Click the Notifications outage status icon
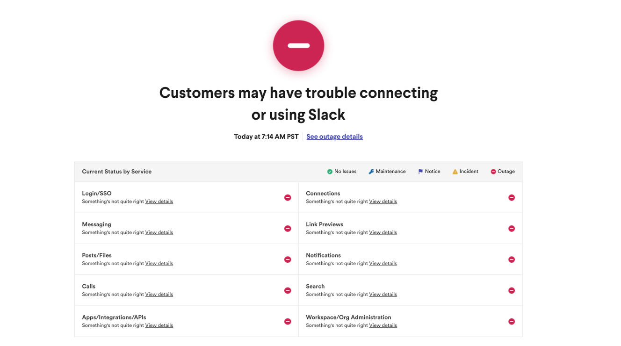The image size is (621, 346). click(512, 259)
